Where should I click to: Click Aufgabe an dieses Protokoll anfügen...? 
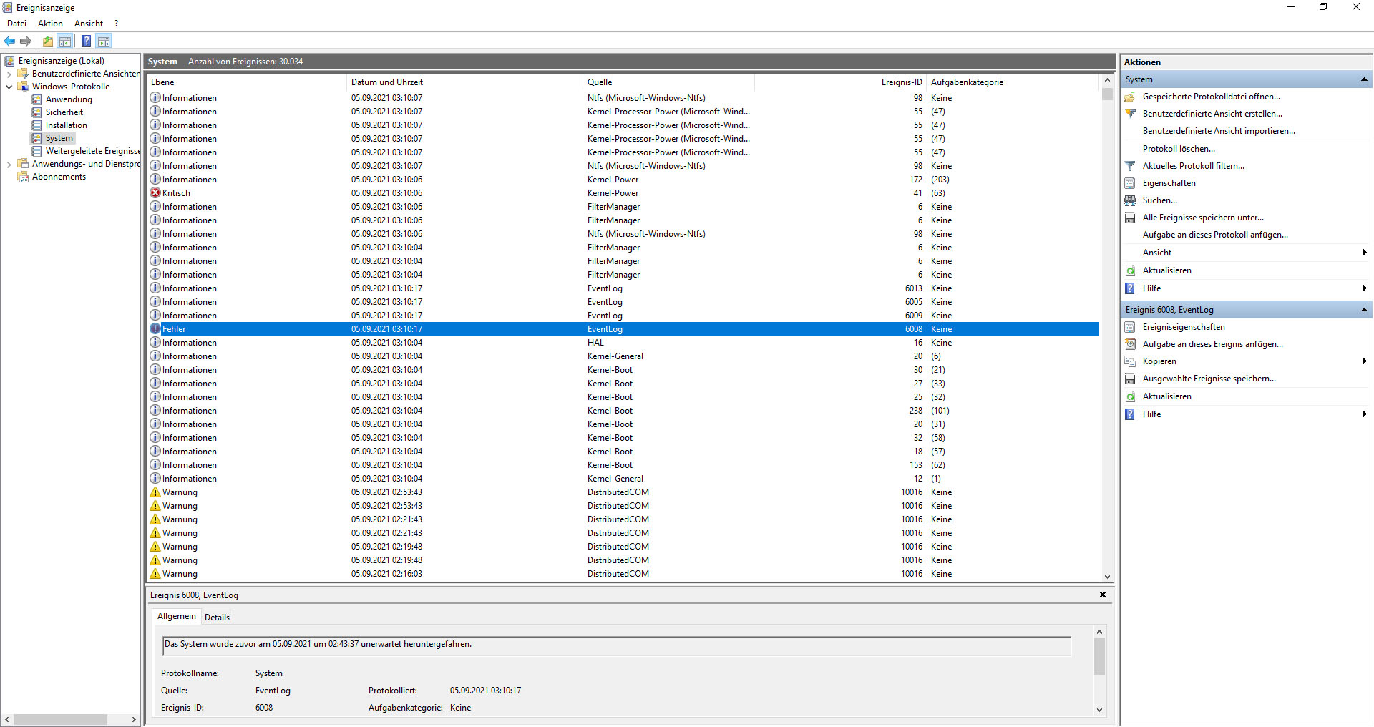pyautogui.click(x=1215, y=235)
